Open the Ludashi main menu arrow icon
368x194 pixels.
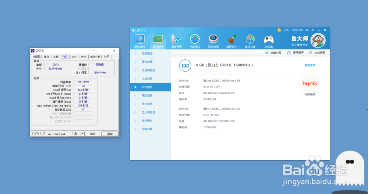[313, 30]
